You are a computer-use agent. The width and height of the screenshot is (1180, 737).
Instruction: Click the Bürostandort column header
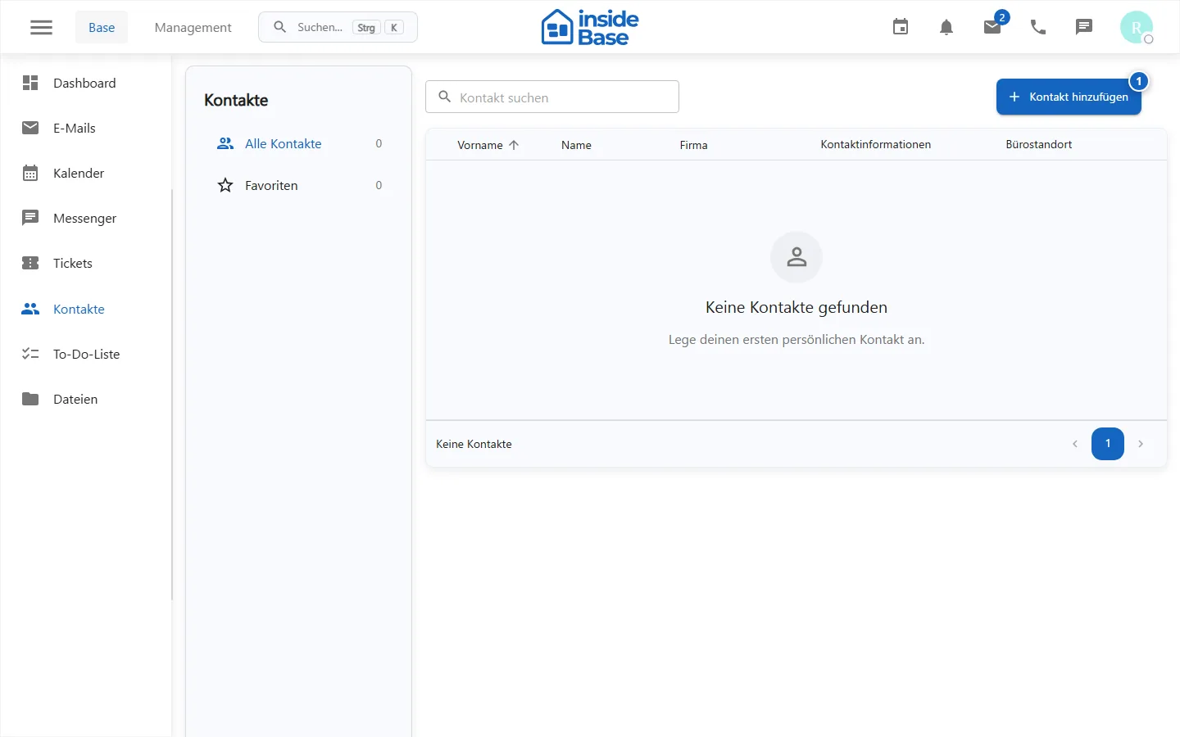(1038, 144)
